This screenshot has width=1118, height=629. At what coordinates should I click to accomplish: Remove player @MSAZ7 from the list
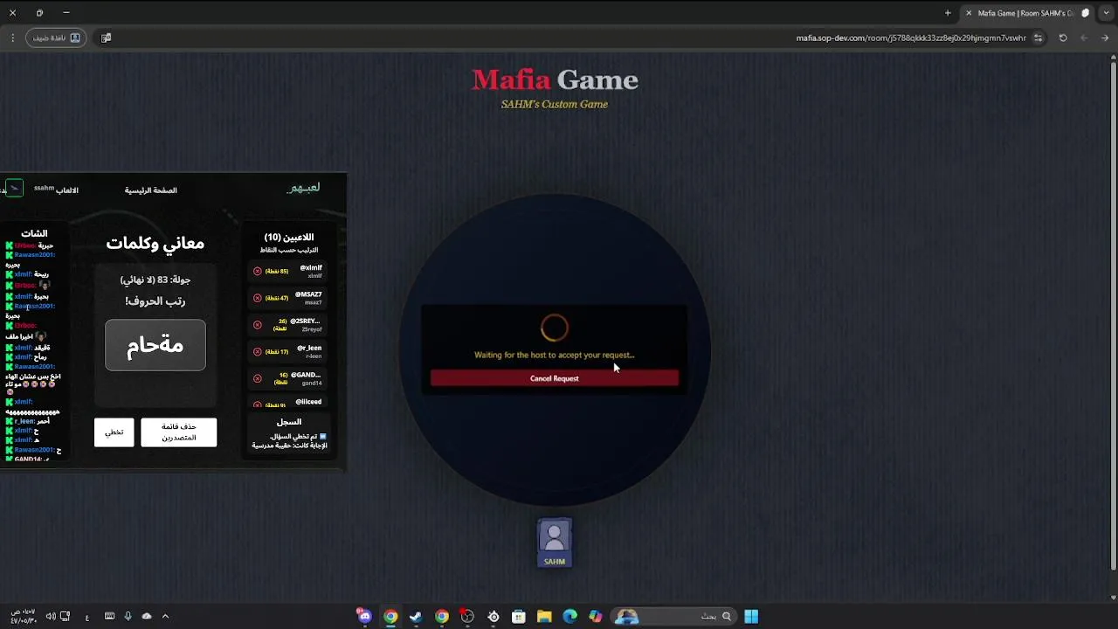tap(258, 298)
